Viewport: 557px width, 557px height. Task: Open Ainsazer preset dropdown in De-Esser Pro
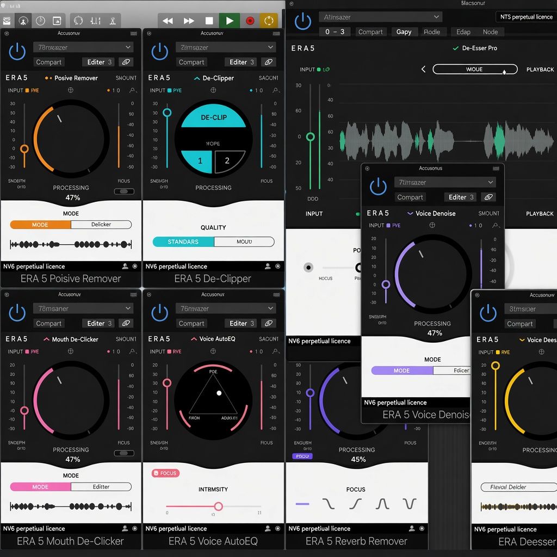click(x=380, y=17)
